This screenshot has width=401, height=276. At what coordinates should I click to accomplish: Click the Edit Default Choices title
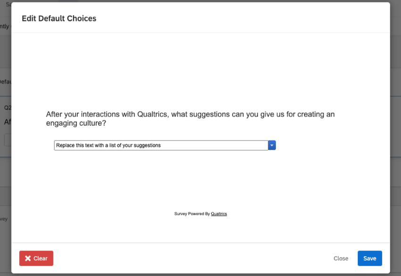[58, 18]
